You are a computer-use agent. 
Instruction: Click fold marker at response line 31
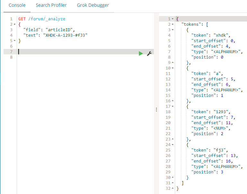(173, 183)
